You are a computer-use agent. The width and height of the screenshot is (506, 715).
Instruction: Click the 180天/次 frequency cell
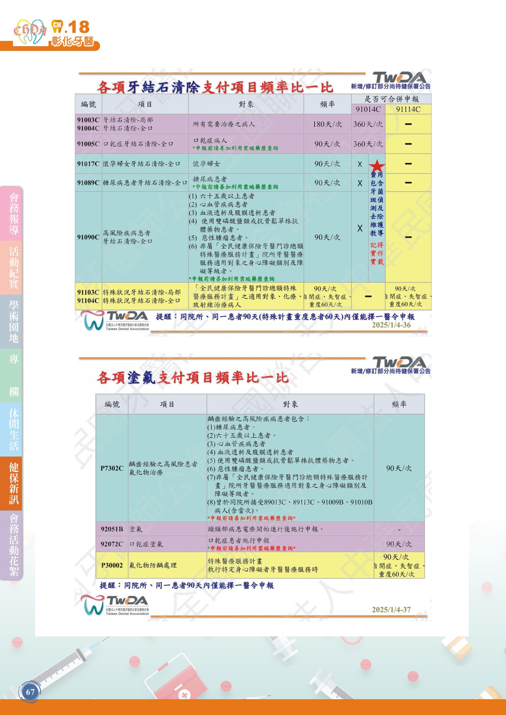327,124
